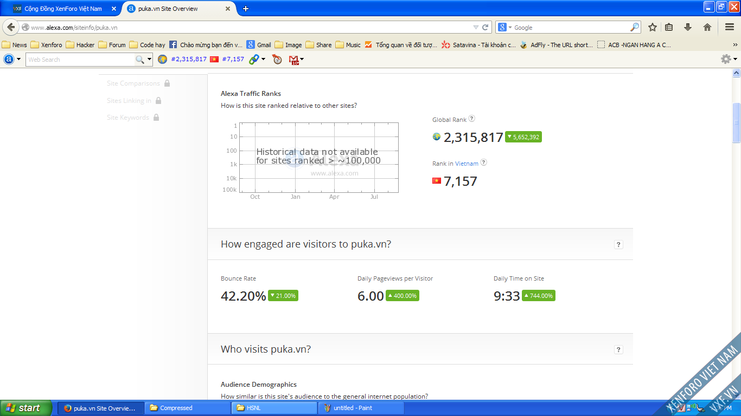The image size is (741, 416).
Task: Click the #7,157 Vietnam rank in Alexa toolbar
Action: click(x=233, y=60)
